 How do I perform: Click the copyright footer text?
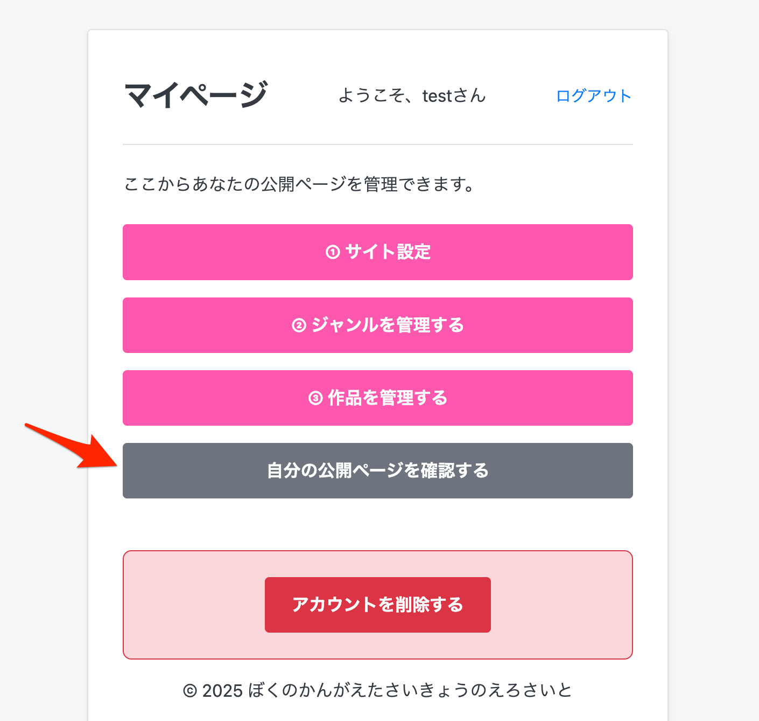(378, 689)
